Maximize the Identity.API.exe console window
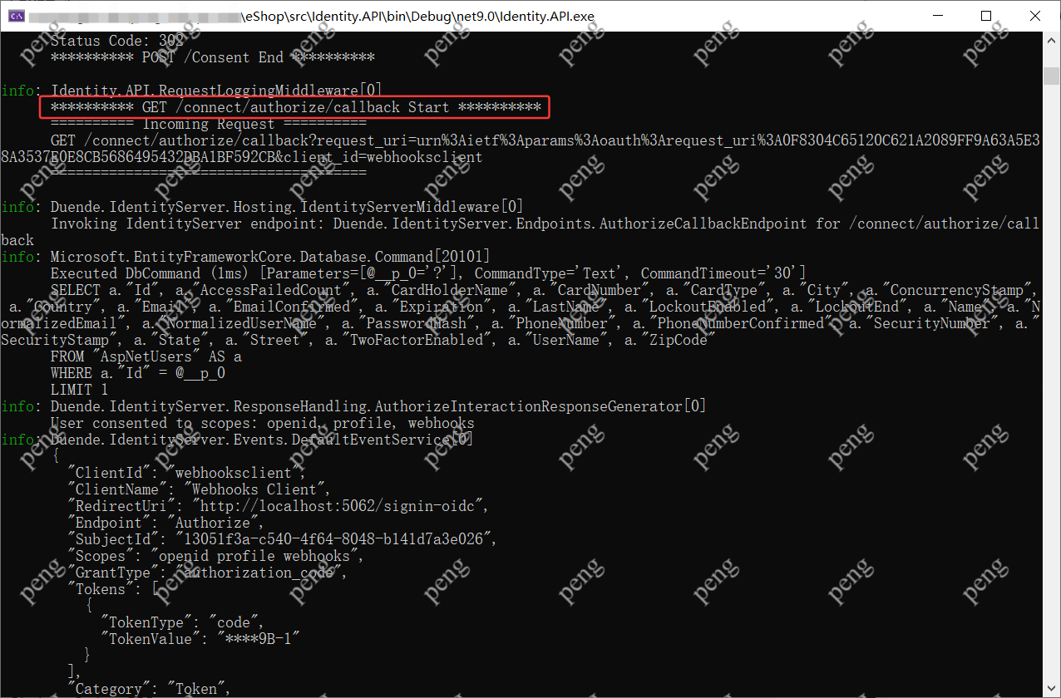Image resolution: width=1061 pixels, height=698 pixels. point(986,16)
